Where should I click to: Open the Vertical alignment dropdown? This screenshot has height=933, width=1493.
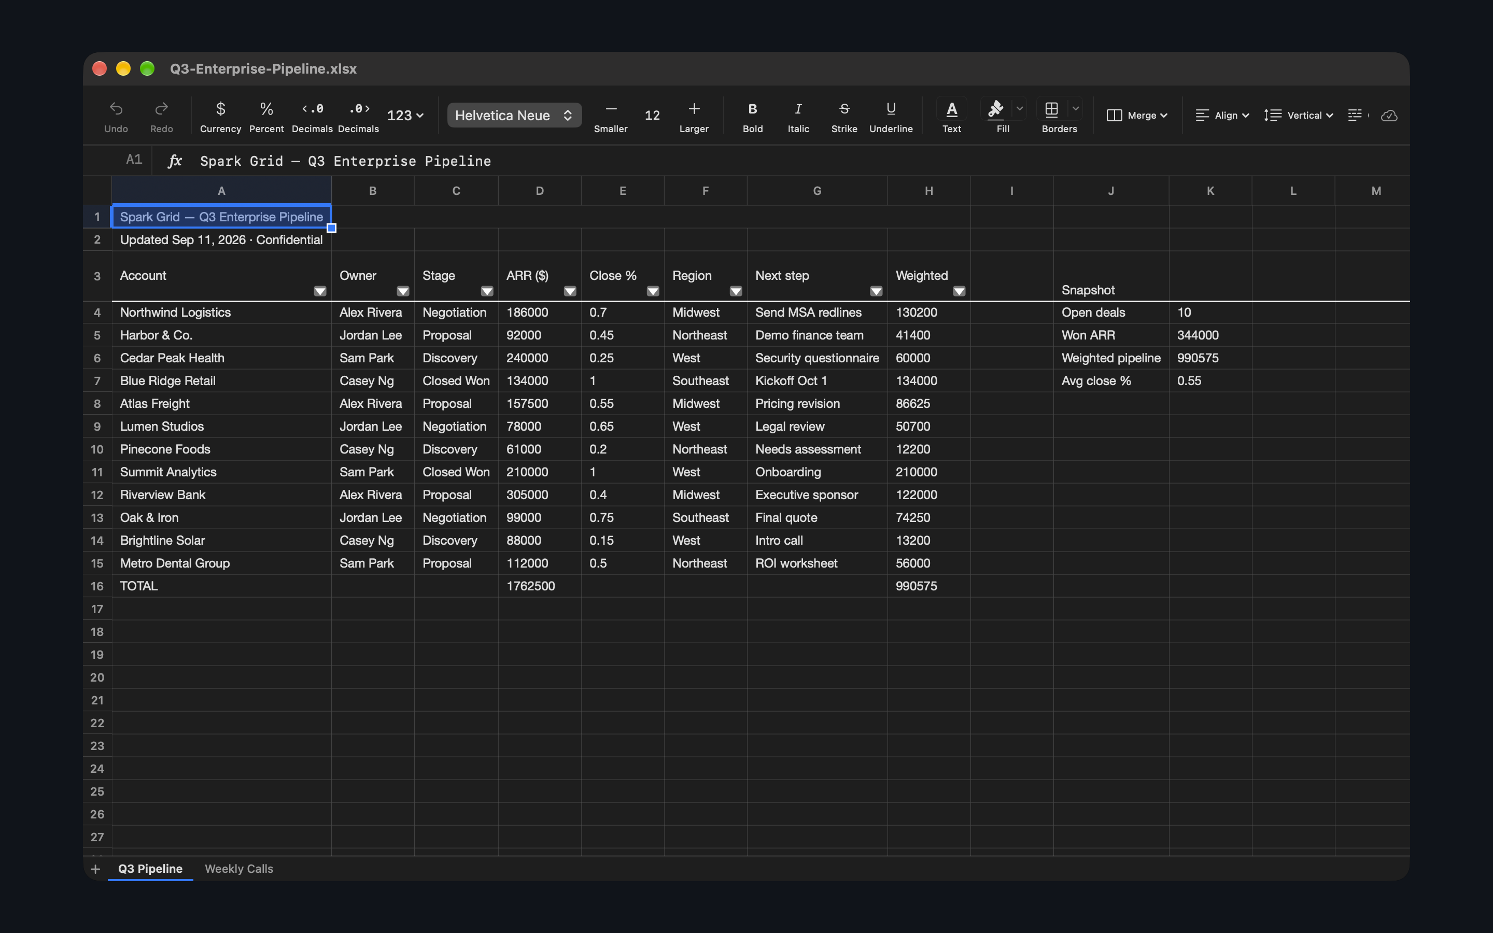(1299, 116)
